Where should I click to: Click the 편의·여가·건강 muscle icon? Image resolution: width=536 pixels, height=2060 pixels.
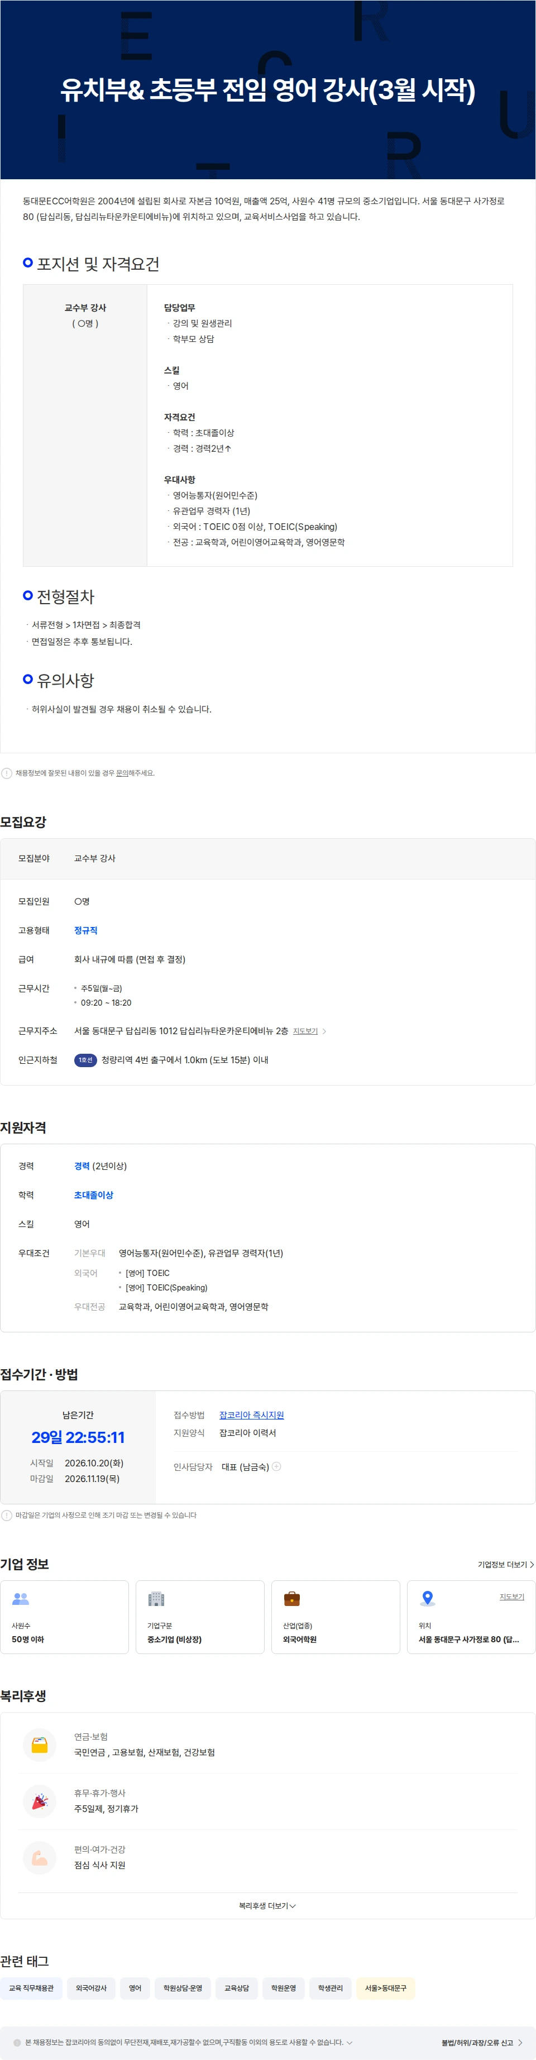[x=39, y=1858]
